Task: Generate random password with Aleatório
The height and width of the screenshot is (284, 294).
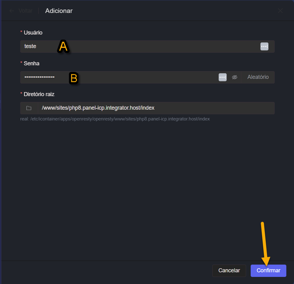Action: point(258,77)
